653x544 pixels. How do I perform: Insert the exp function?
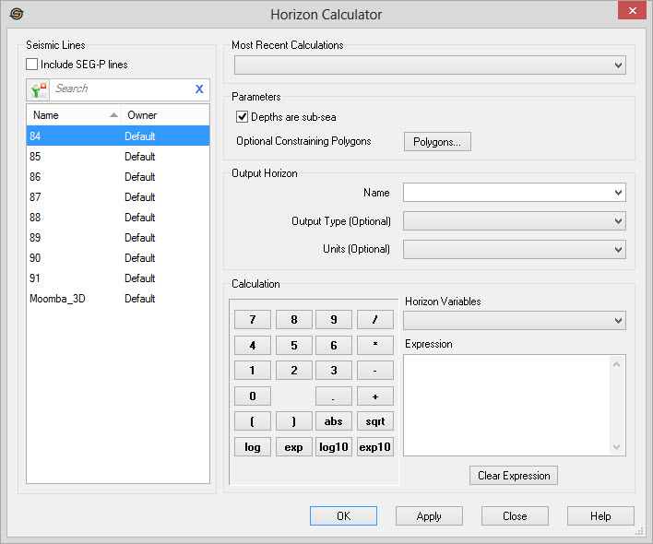(x=294, y=446)
